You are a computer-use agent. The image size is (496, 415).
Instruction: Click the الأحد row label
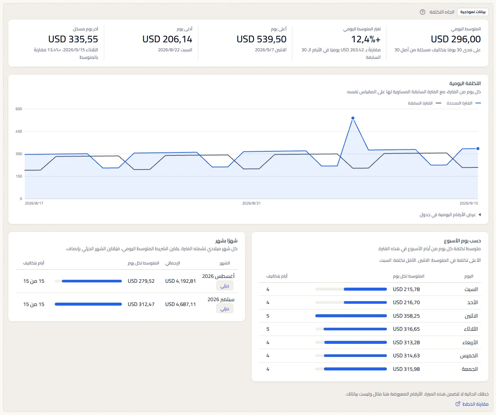point(472,302)
